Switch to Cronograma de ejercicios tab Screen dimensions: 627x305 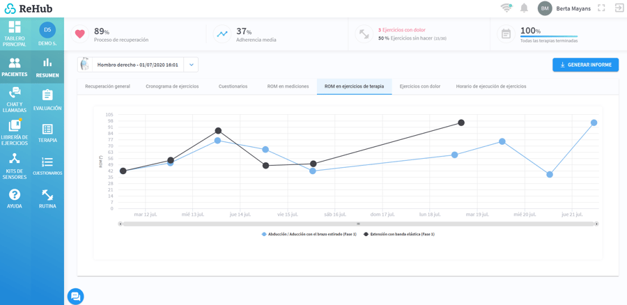click(x=172, y=86)
